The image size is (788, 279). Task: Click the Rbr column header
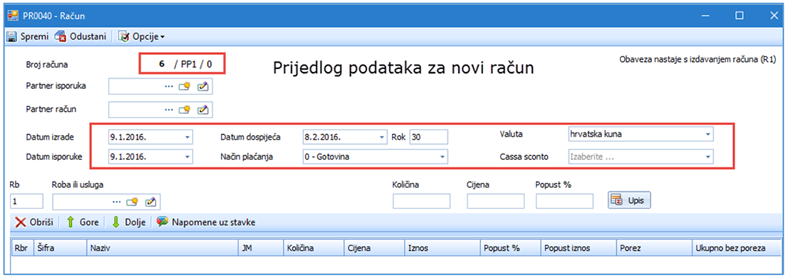pos(22,248)
